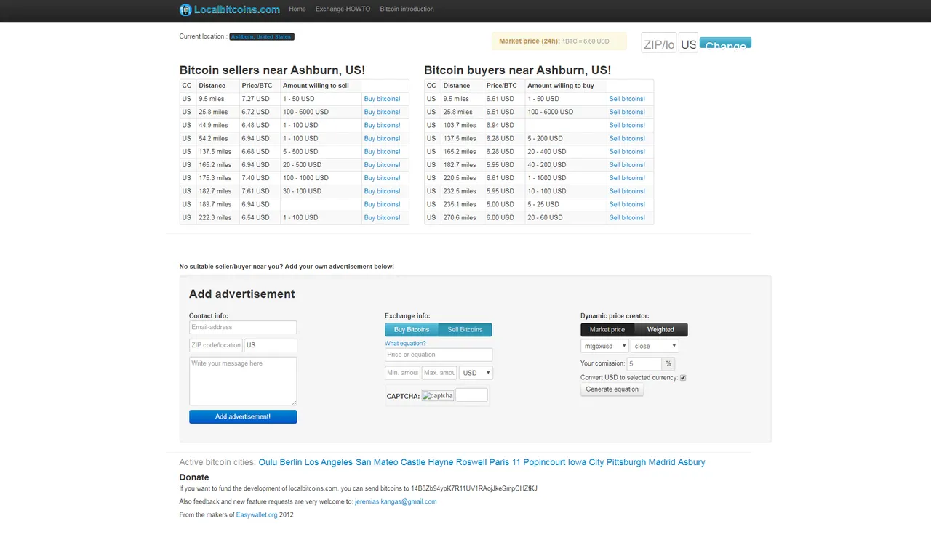
Task: Open the USD currency dropdown
Action: [476, 373]
